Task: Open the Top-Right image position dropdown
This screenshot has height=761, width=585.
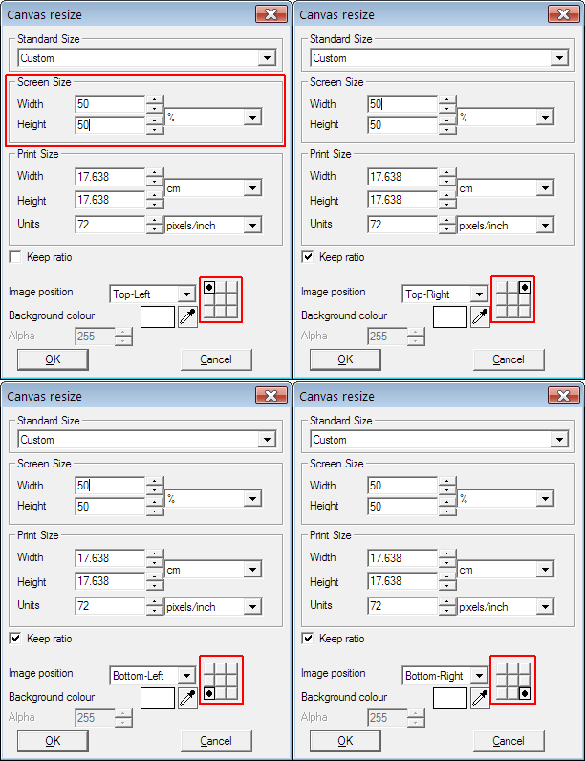Action: pos(479,294)
